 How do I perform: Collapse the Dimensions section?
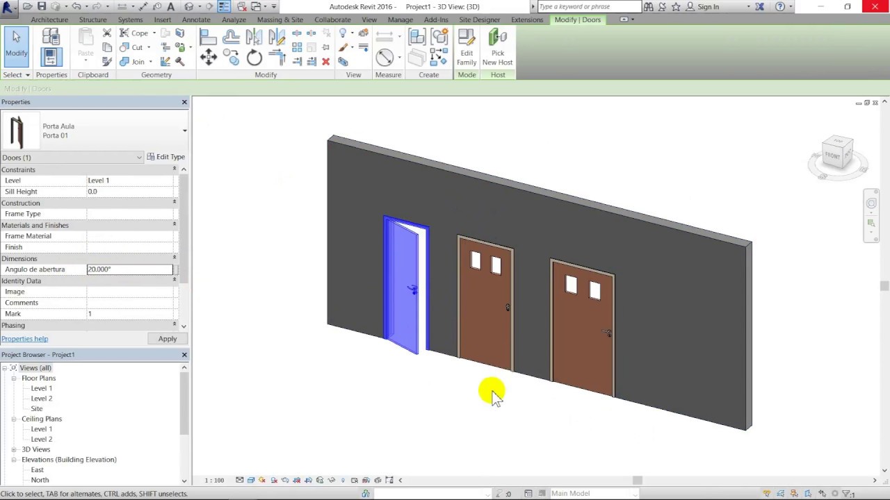point(175,258)
